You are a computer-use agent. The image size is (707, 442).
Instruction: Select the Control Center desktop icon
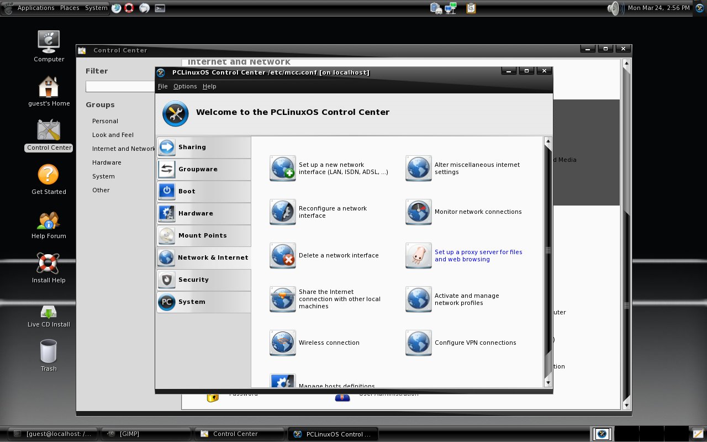pos(49,135)
